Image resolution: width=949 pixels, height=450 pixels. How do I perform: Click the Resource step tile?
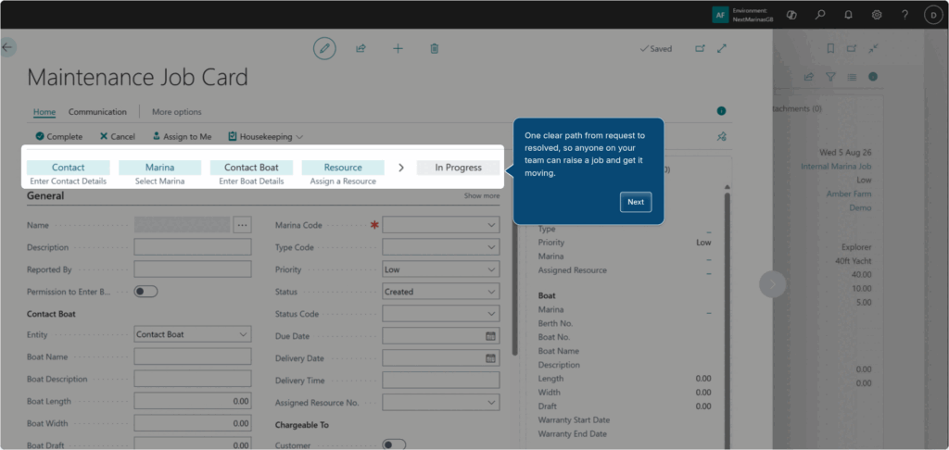(343, 168)
